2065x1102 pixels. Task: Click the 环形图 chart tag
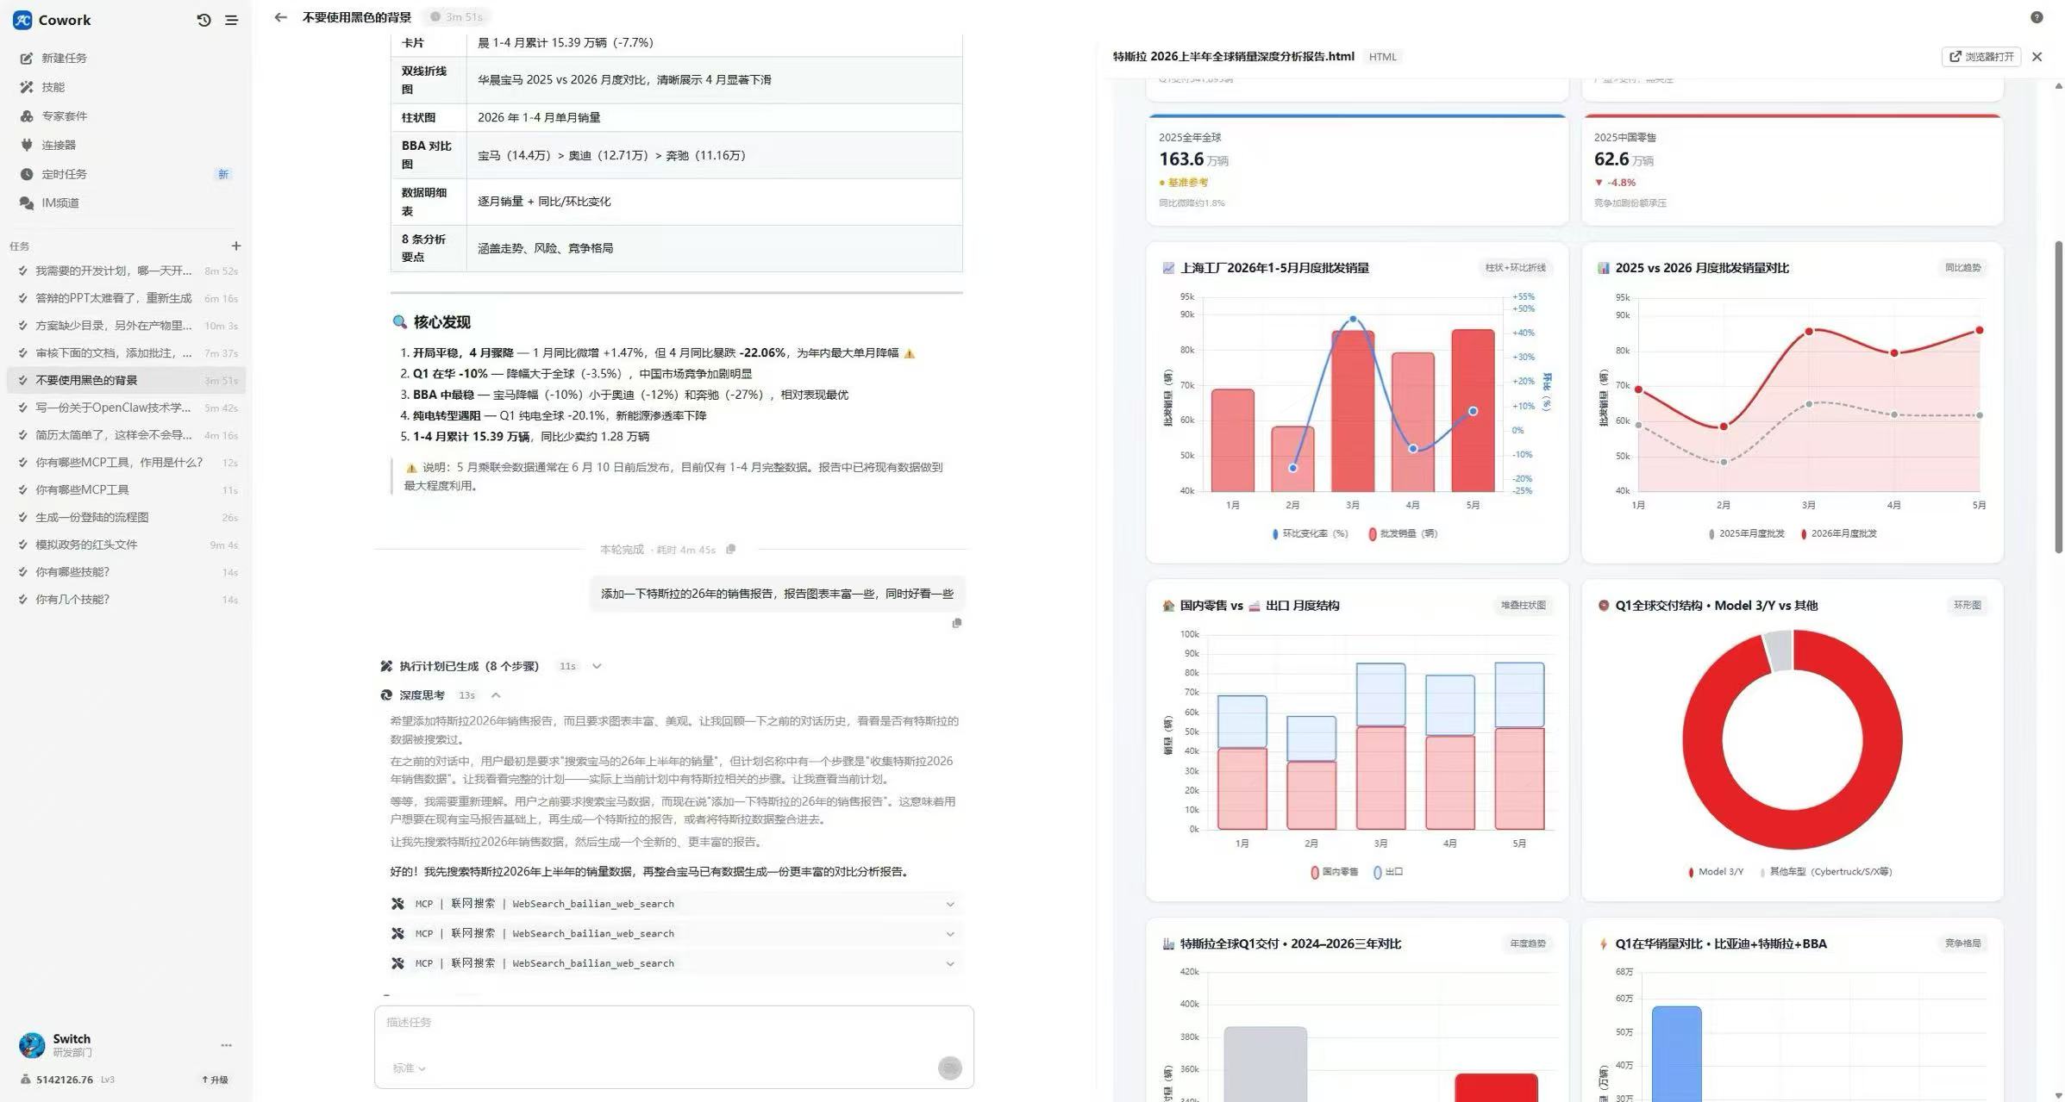1967,606
